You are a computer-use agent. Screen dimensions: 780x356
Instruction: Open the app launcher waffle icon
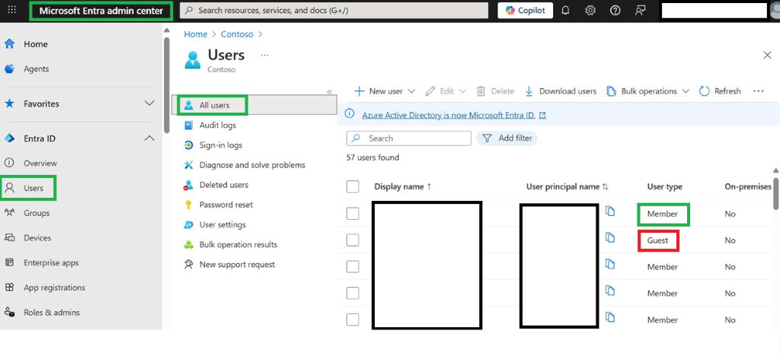click(12, 11)
